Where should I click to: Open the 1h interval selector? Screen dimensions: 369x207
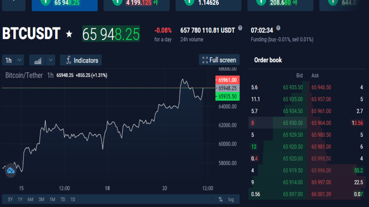pyautogui.click(x=8, y=60)
